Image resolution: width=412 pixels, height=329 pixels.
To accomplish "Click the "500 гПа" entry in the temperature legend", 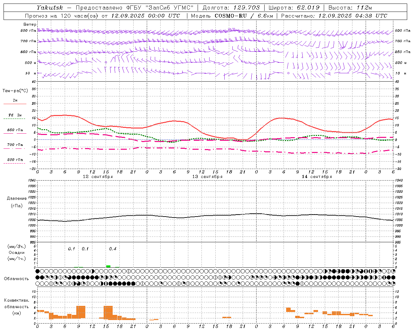I will coord(15,160).
